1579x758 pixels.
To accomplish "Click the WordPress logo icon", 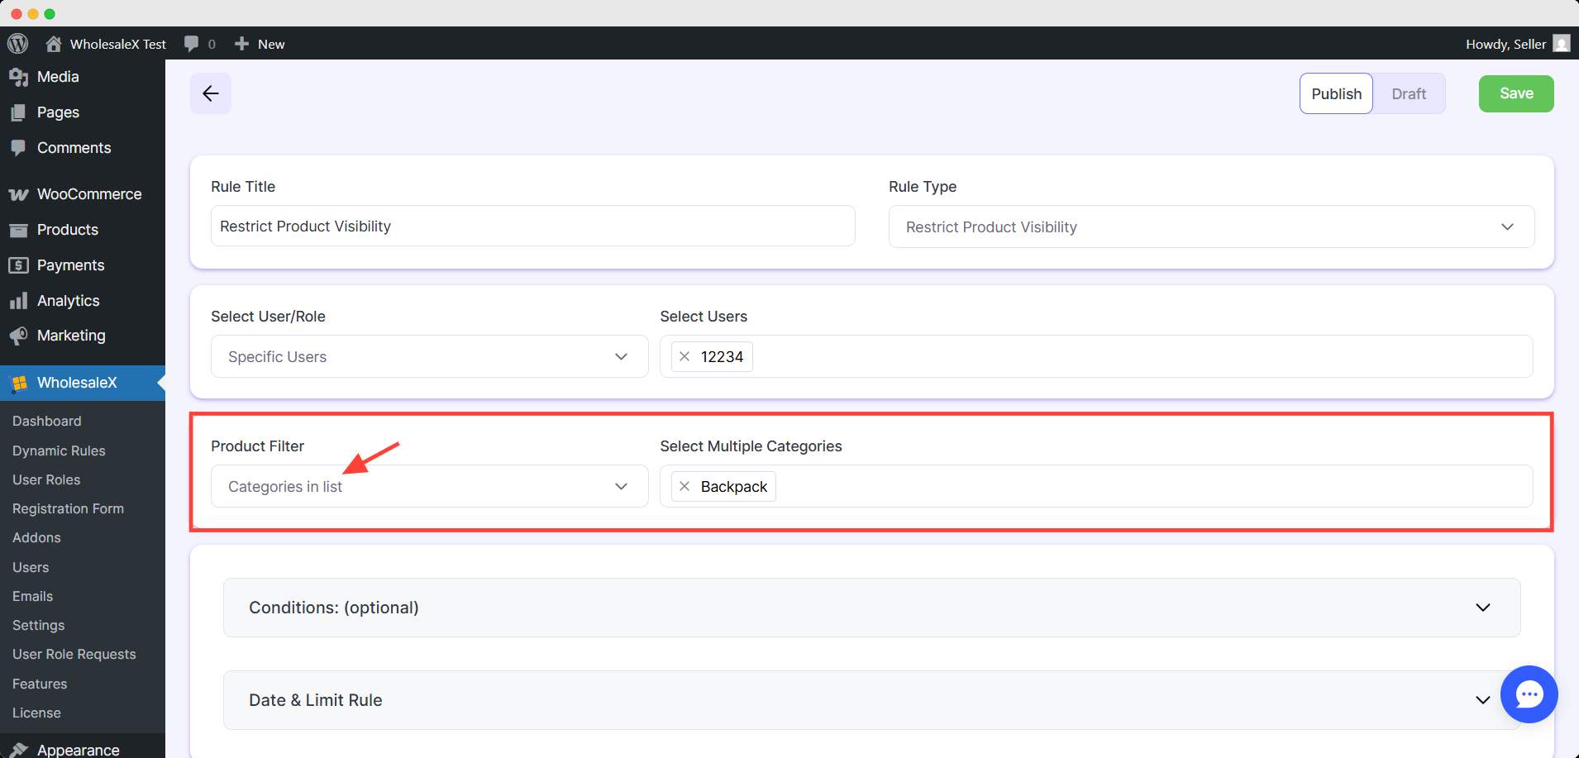I will [x=17, y=43].
